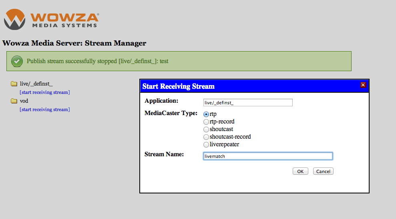Close the Start Receiving Stream dialog
The image size is (396, 219).
[363, 85]
